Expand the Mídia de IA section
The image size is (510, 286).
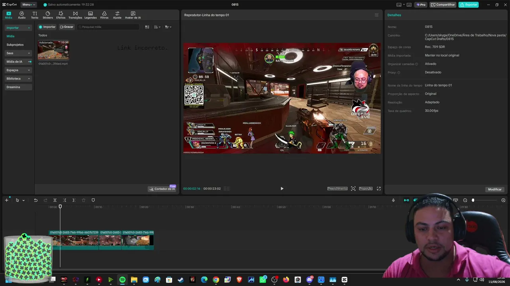pyautogui.click(x=18, y=62)
